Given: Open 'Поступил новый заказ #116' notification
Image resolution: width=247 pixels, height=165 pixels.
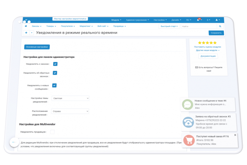Looking at the screenshot, I should coord(210,140).
